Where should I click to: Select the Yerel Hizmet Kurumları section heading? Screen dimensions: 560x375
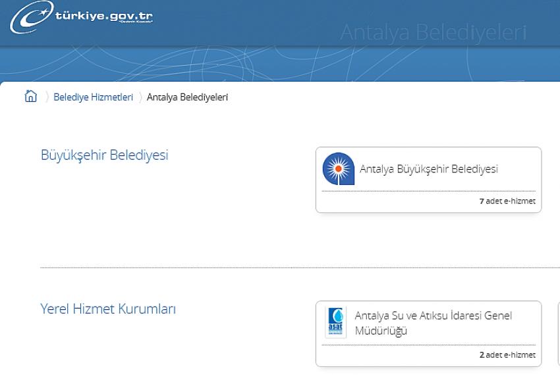pyautogui.click(x=108, y=309)
